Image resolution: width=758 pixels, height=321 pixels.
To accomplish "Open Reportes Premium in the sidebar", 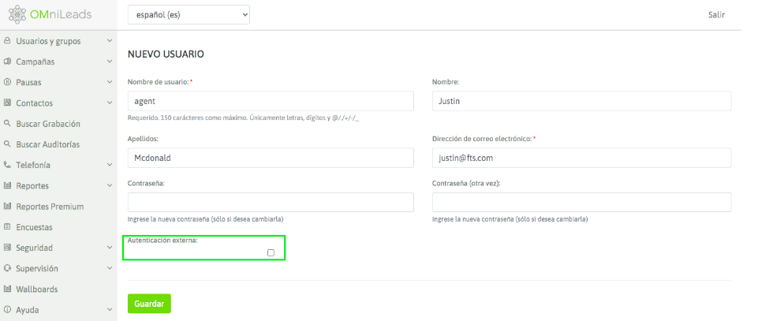I will click(x=50, y=207).
